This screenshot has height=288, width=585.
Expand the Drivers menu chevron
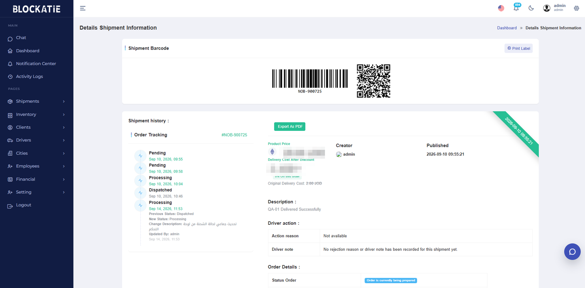click(x=64, y=140)
